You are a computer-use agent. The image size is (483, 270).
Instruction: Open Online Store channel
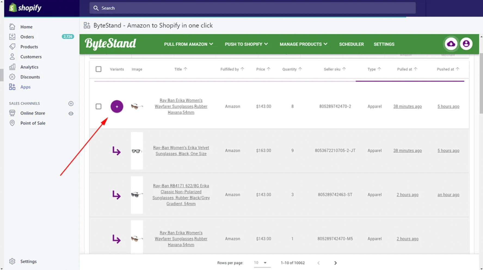[x=33, y=113]
